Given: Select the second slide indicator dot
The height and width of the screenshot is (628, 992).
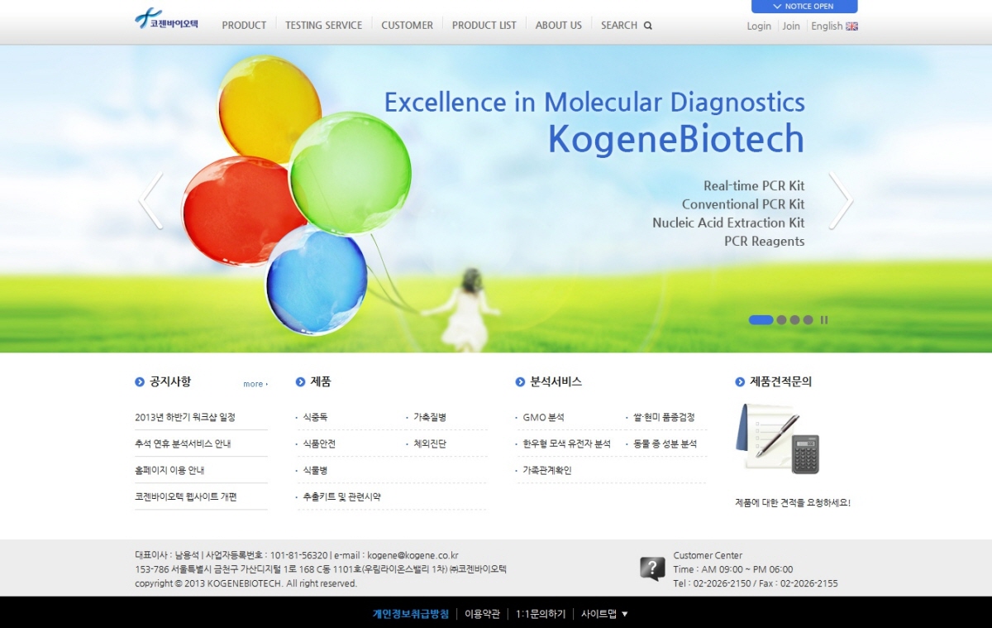Looking at the screenshot, I should tap(781, 320).
